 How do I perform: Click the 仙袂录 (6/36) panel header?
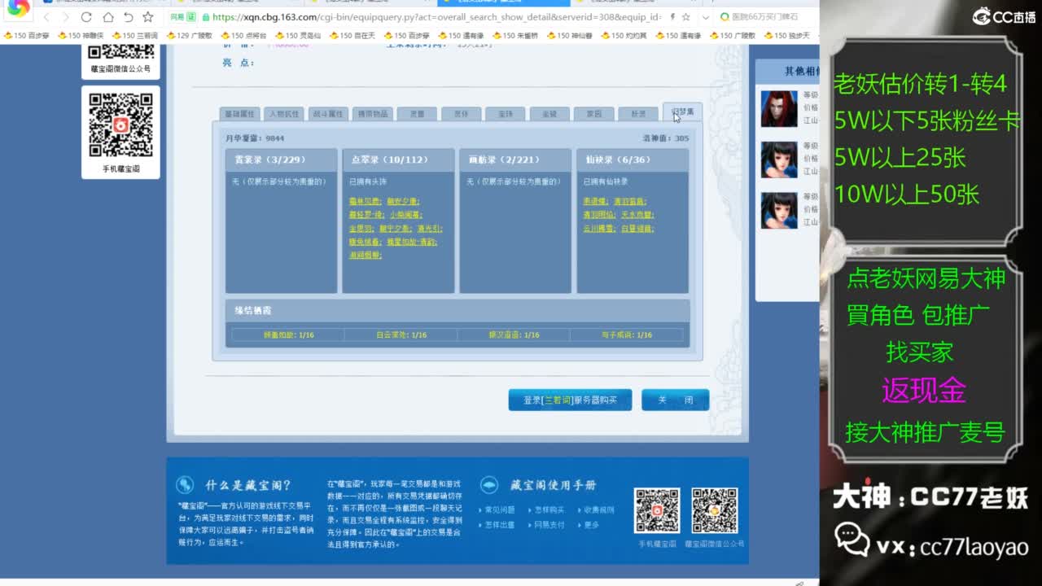[x=633, y=160]
